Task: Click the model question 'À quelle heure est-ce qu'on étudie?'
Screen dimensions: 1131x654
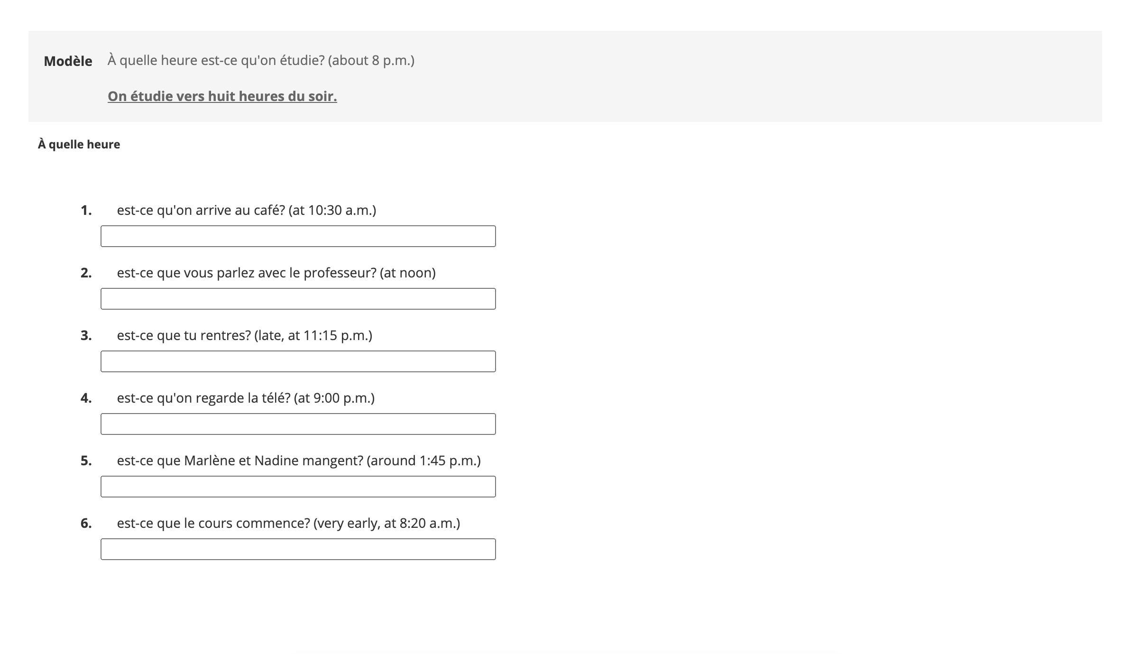Action: pyautogui.click(x=216, y=61)
